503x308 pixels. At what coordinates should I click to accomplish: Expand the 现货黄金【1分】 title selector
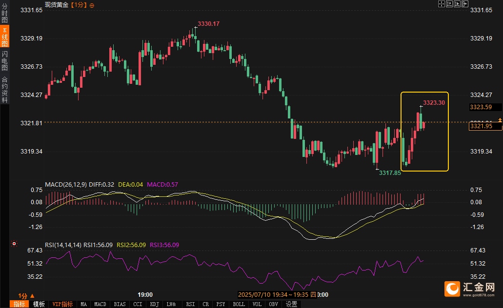[x=66, y=5]
